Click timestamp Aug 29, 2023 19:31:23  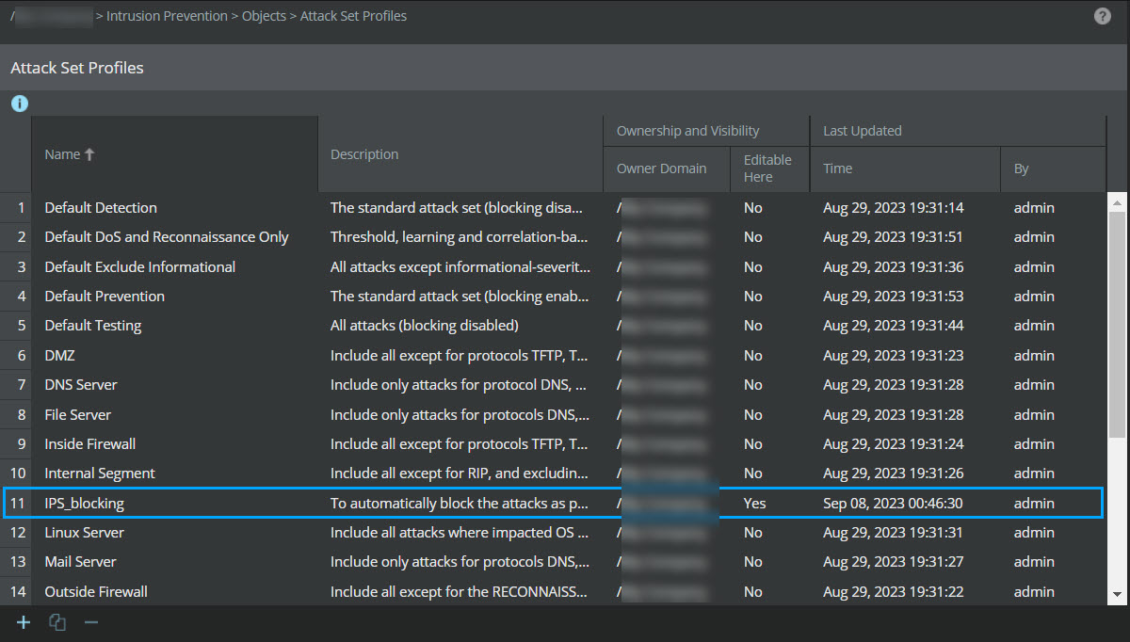pos(893,355)
